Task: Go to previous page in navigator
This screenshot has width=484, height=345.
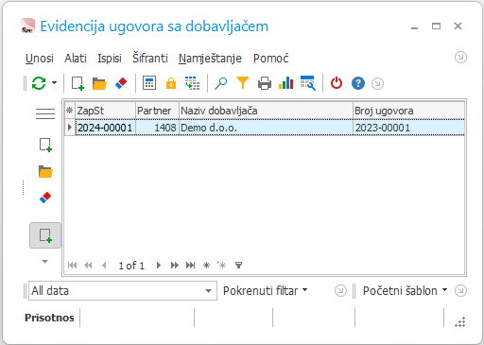Action: (88, 266)
